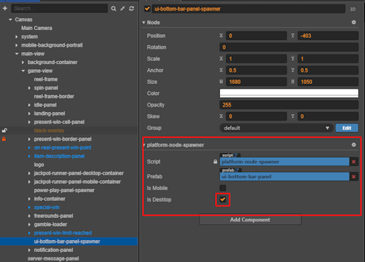365x262 pixels.
Task: Open the Group default dropdown
Action: (x=276, y=128)
